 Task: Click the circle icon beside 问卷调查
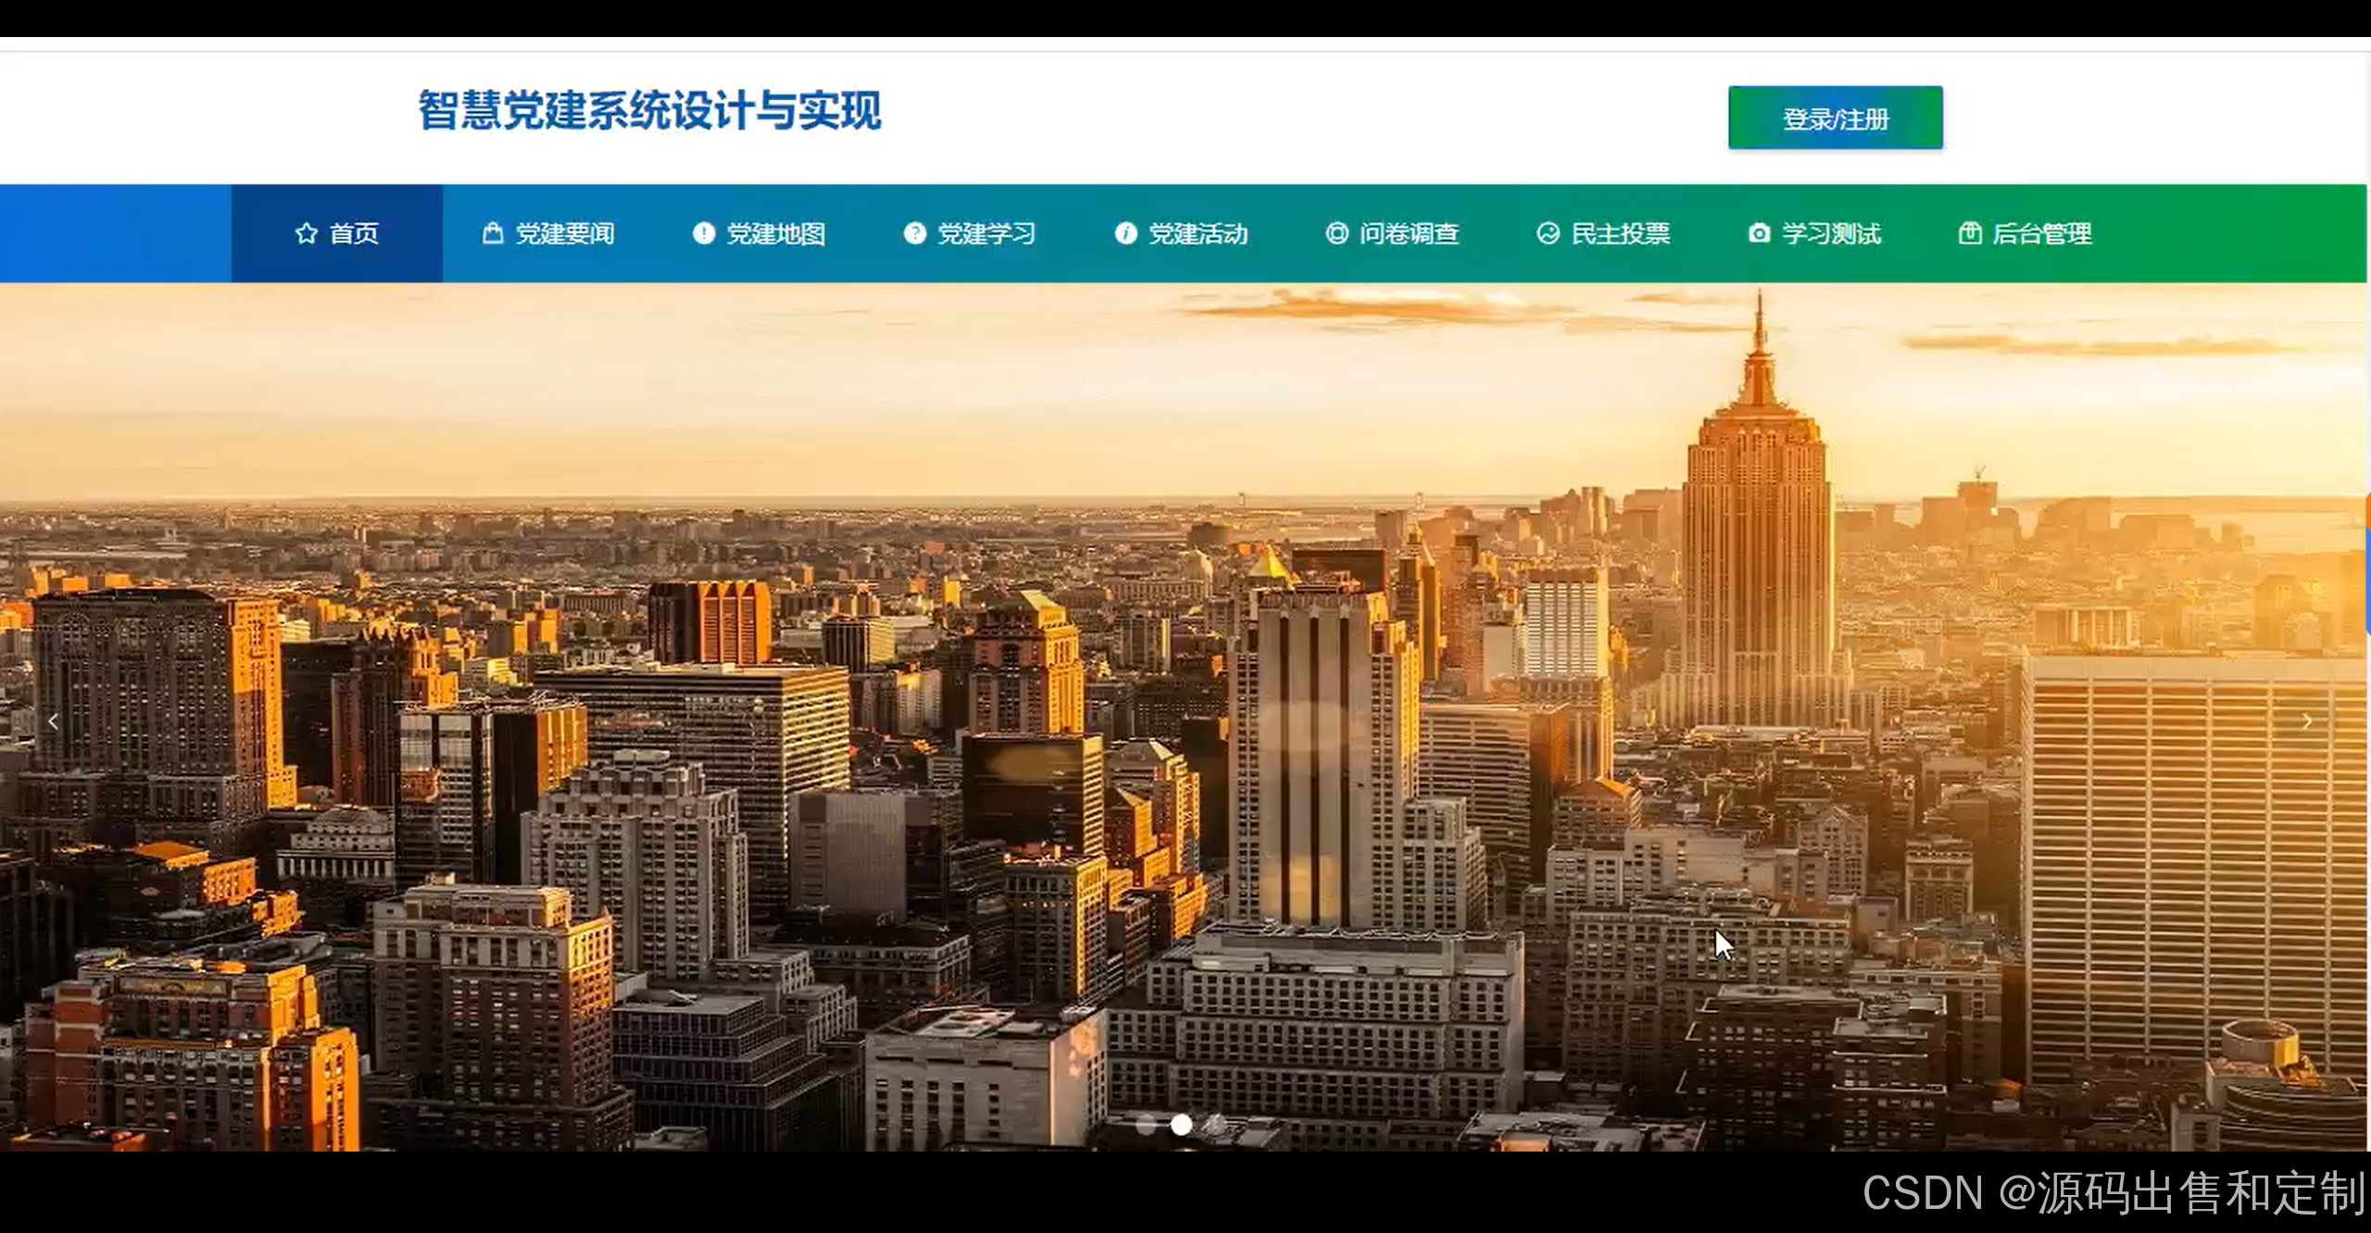[1336, 233]
